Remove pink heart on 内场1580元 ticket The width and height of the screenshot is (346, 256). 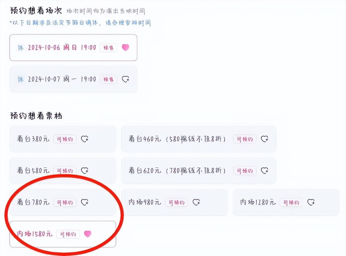point(87,234)
